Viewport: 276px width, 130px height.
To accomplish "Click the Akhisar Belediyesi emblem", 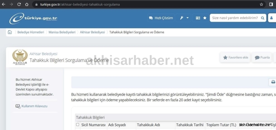I will [20, 57].
